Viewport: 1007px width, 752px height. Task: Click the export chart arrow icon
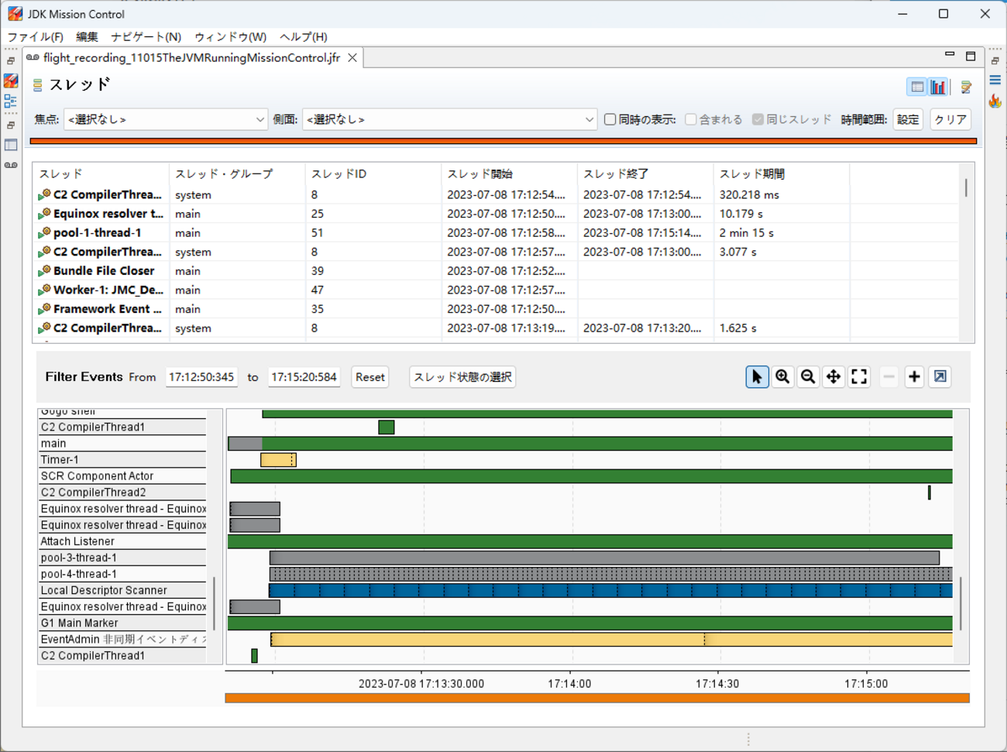click(940, 377)
